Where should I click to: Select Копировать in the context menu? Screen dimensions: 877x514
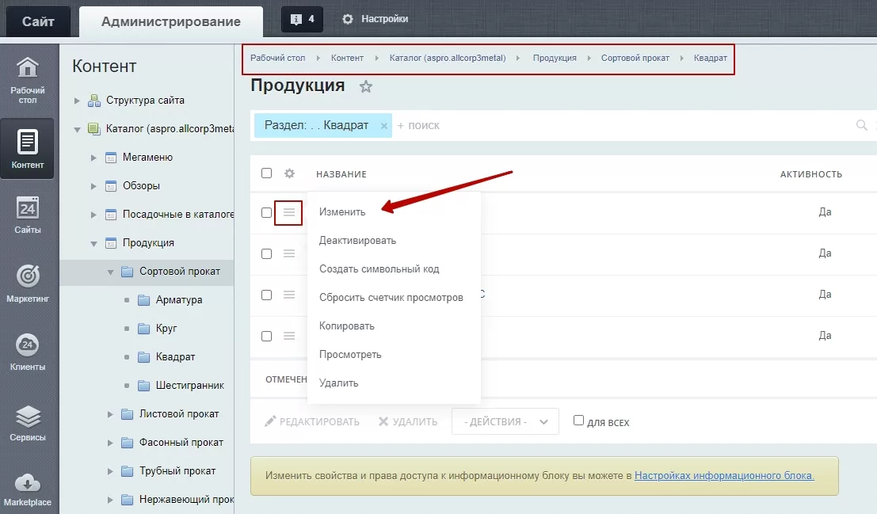point(347,326)
